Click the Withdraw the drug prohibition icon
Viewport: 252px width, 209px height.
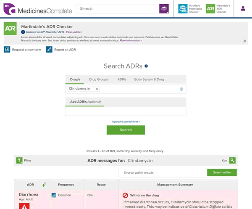pyautogui.click(x=125, y=195)
